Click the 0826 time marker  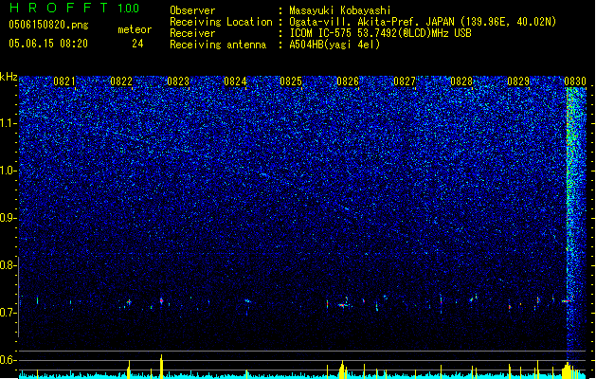point(348,81)
